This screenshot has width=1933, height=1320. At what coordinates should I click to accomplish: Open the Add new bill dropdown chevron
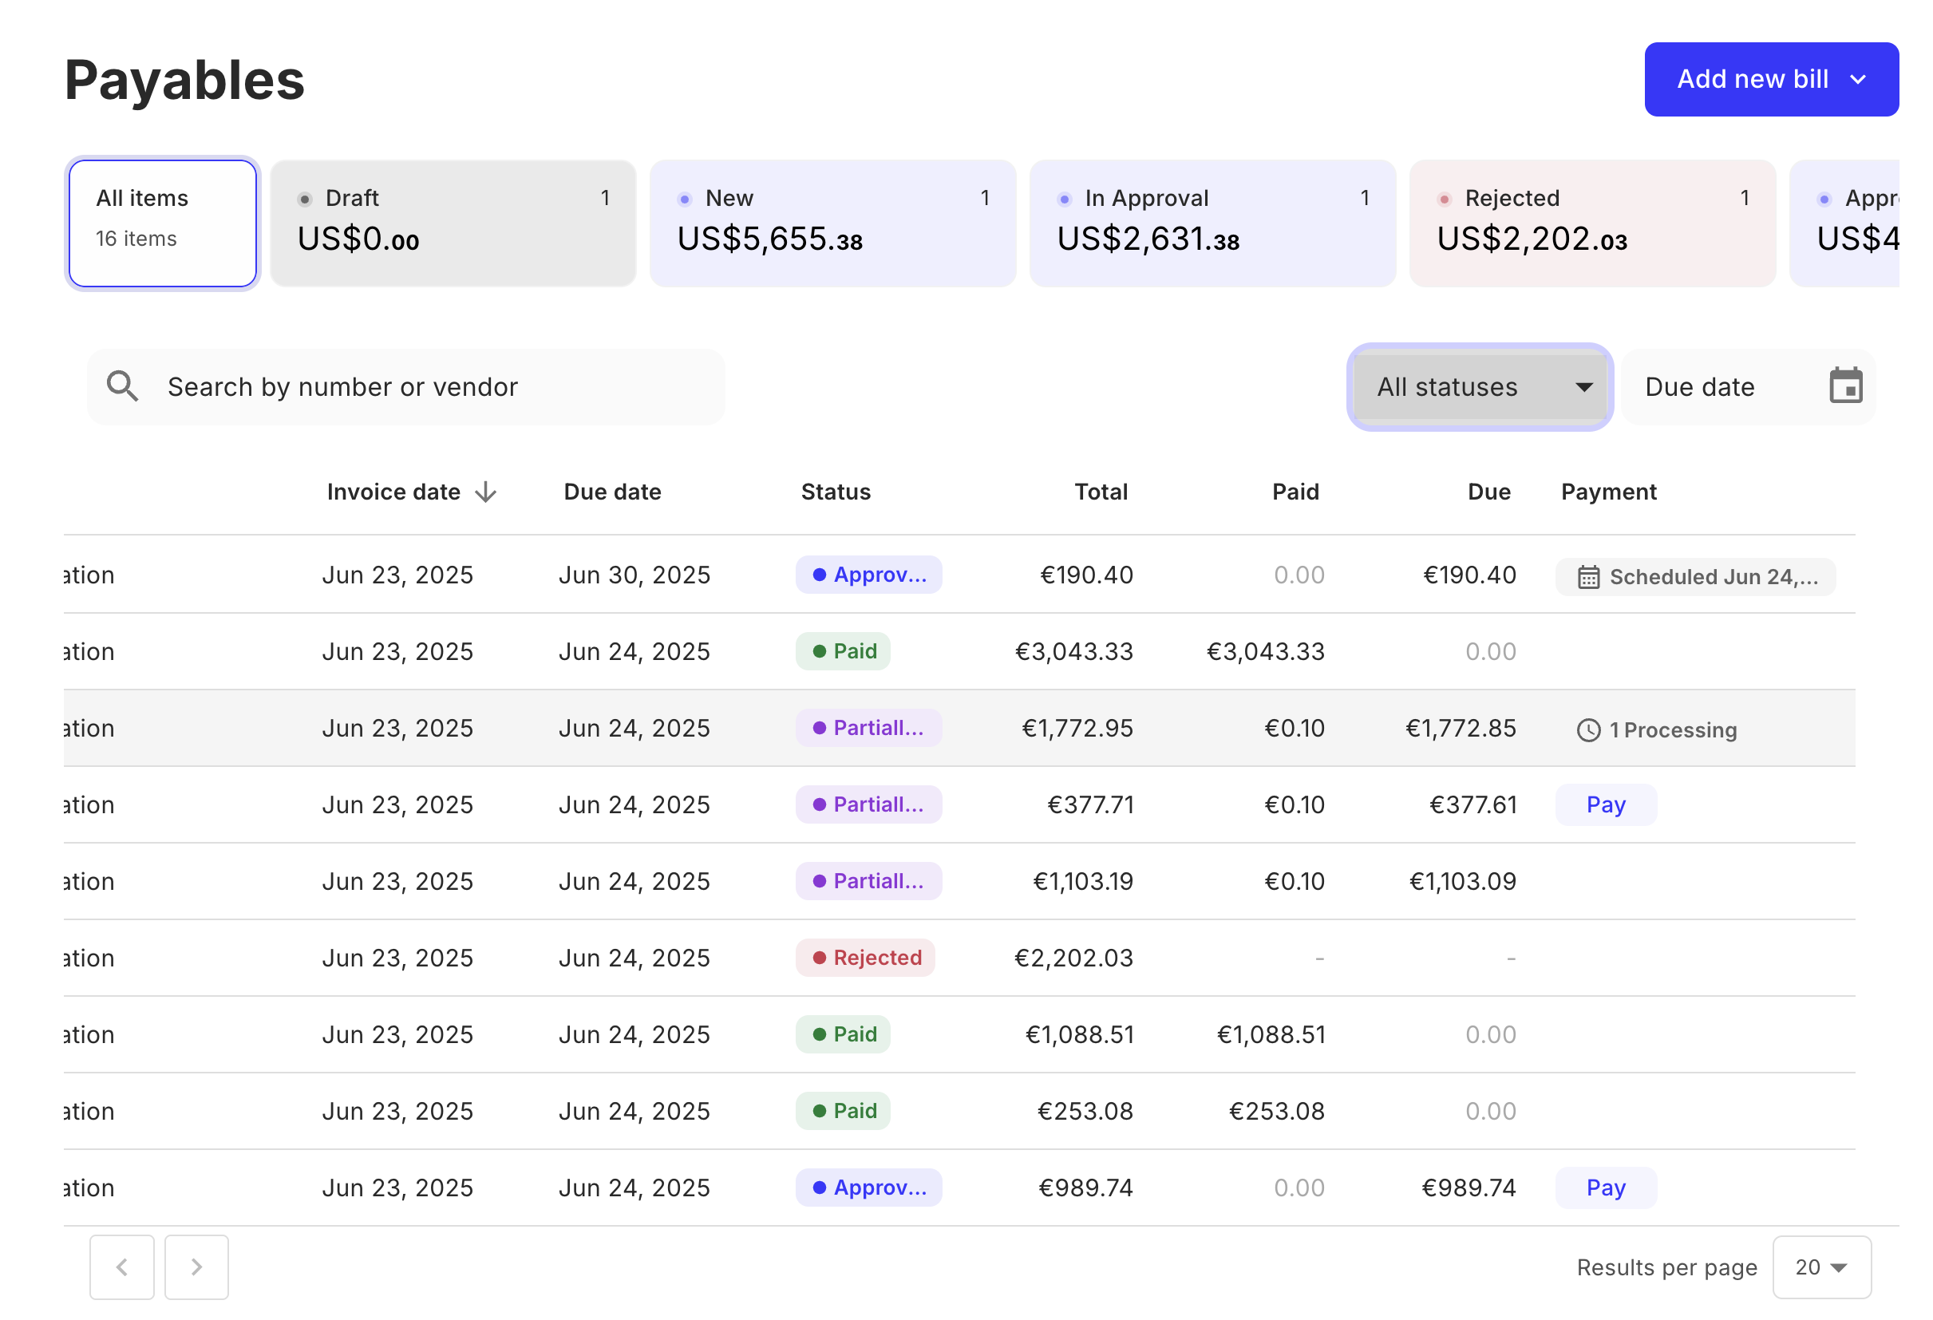click(1860, 79)
